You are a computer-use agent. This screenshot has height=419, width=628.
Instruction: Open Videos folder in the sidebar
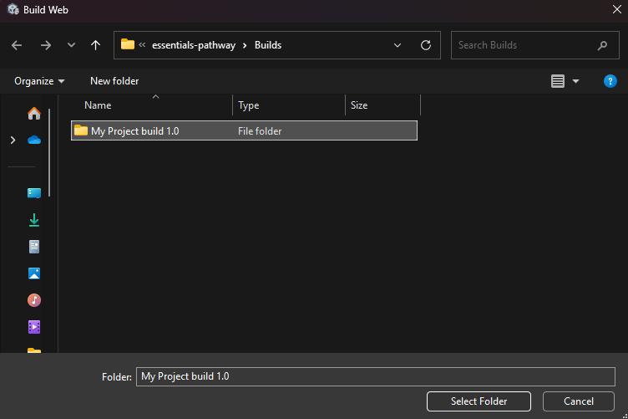click(x=34, y=327)
